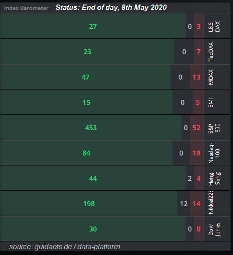Select the TecDAX row label

(211, 52)
